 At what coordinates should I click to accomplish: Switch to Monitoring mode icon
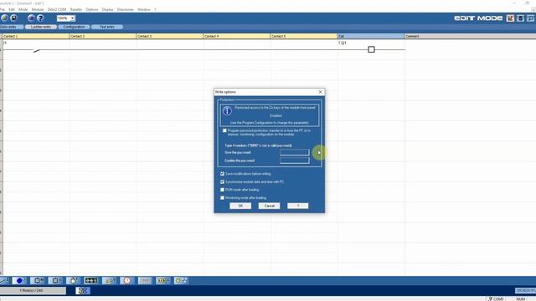[x=530, y=18]
